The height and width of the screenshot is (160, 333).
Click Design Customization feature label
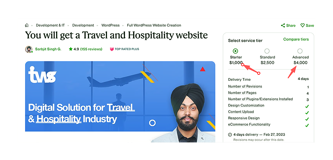point(246,105)
